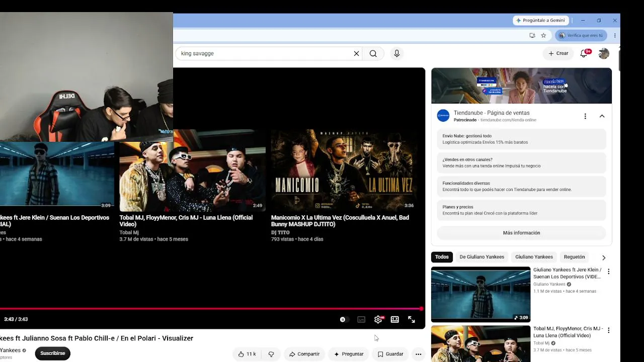644x362 pixels.
Task: Open Giuliano Yankees ft Jere Klein sidebar title
Action: (568, 273)
